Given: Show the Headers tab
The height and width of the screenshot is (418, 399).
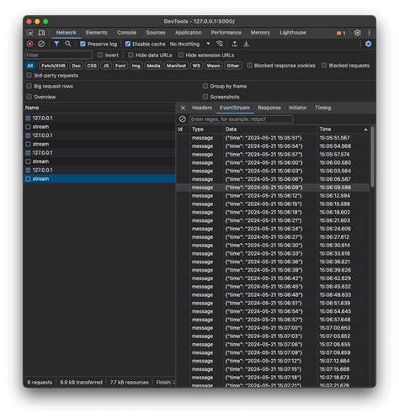Looking at the screenshot, I should click(x=202, y=108).
